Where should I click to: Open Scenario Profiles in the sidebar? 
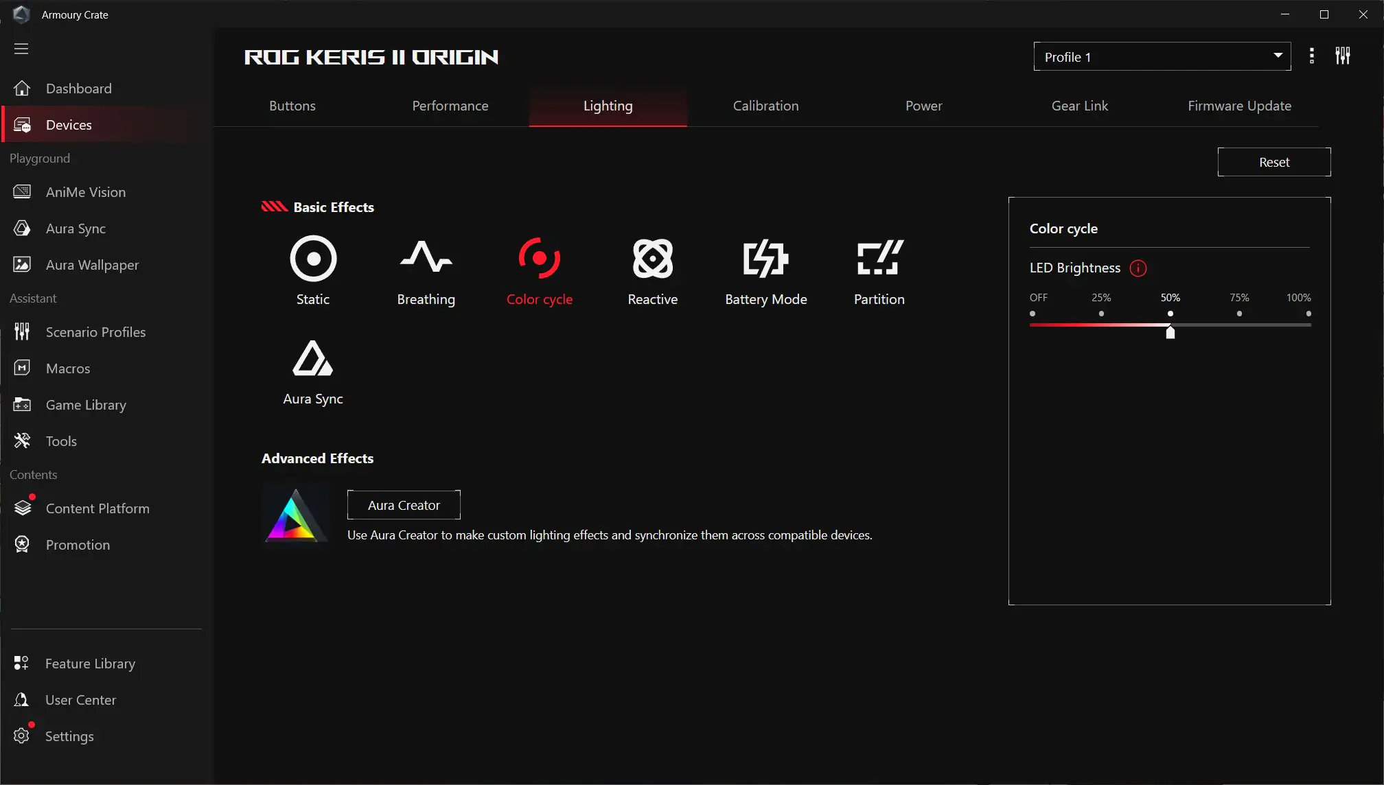[95, 331]
